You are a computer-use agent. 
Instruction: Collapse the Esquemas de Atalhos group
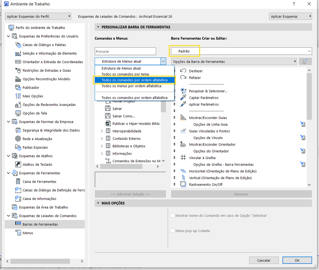pos(8,156)
